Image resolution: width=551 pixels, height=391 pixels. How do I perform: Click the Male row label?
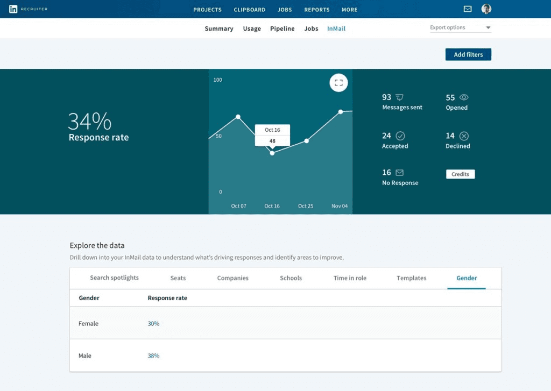click(84, 356)
